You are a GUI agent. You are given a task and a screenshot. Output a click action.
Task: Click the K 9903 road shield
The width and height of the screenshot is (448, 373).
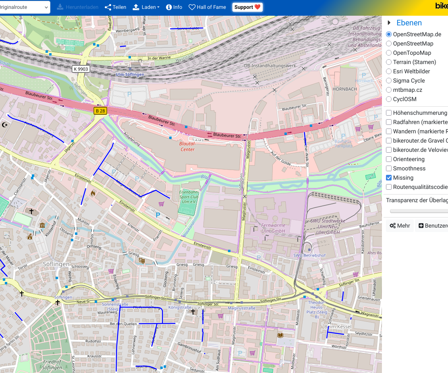pyautogui.click(x=81, y=69)
